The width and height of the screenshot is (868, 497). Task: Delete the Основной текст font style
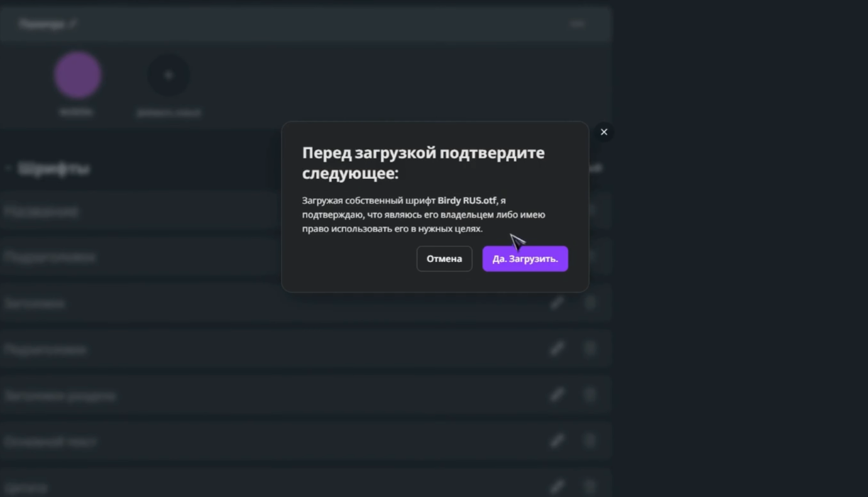pyautogui.click(x=590, y=441)
